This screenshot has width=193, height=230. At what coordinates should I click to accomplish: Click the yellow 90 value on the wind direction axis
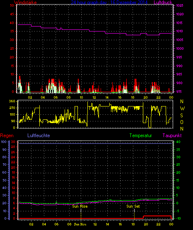(x=13, y=121)
